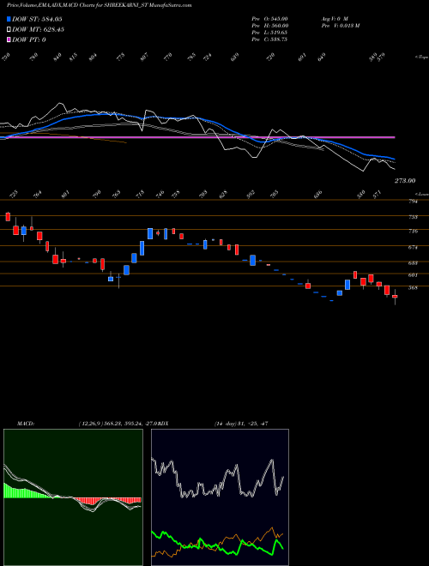Click the magenta DOW PT legend swatch

pos(9,39)
